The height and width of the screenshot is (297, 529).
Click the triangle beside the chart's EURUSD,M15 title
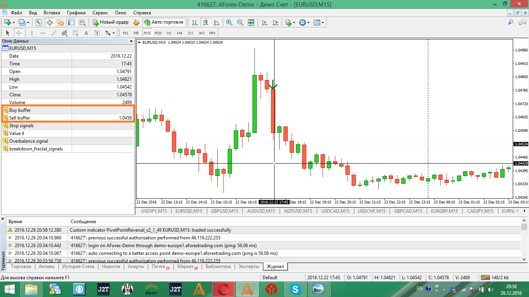(x=139, y=42)
